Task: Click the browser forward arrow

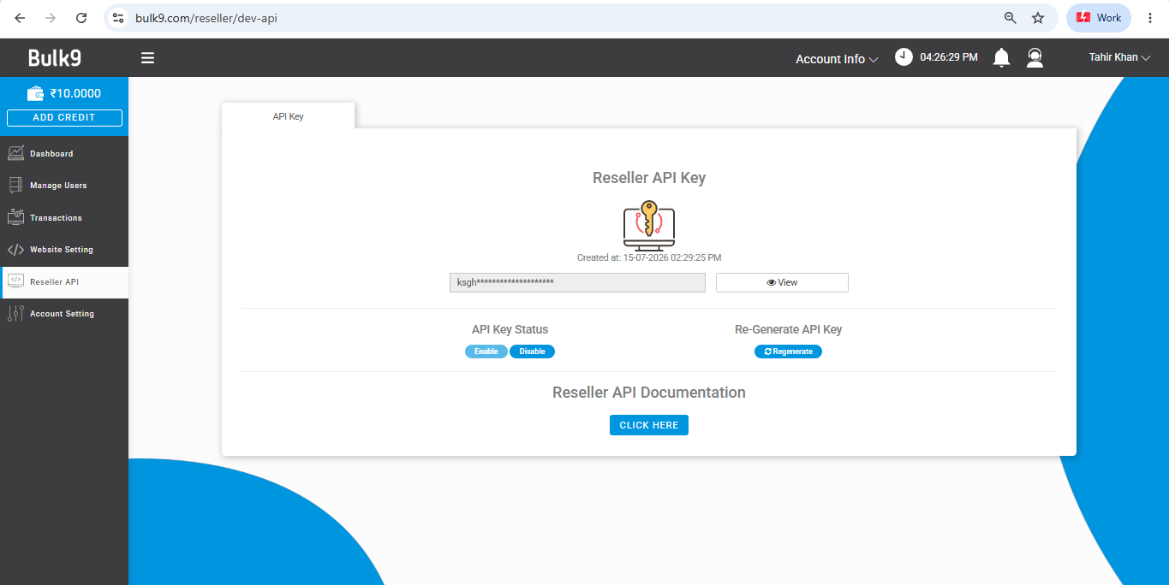Action: click(51, 18)
